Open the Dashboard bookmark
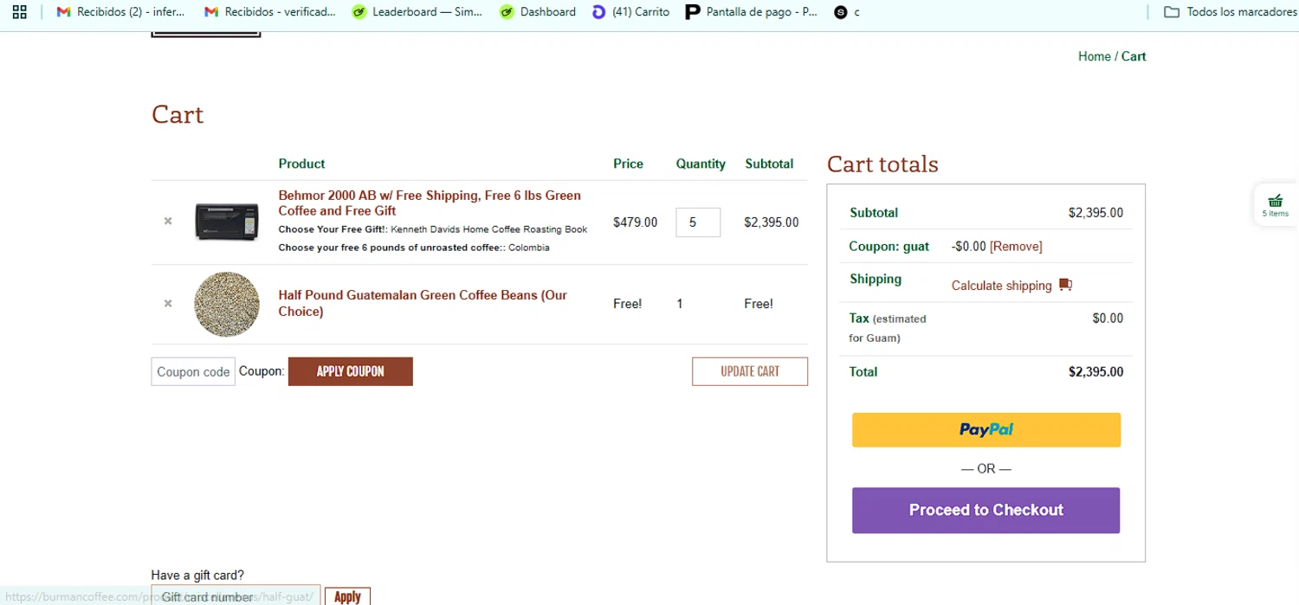 click(538, 12)
